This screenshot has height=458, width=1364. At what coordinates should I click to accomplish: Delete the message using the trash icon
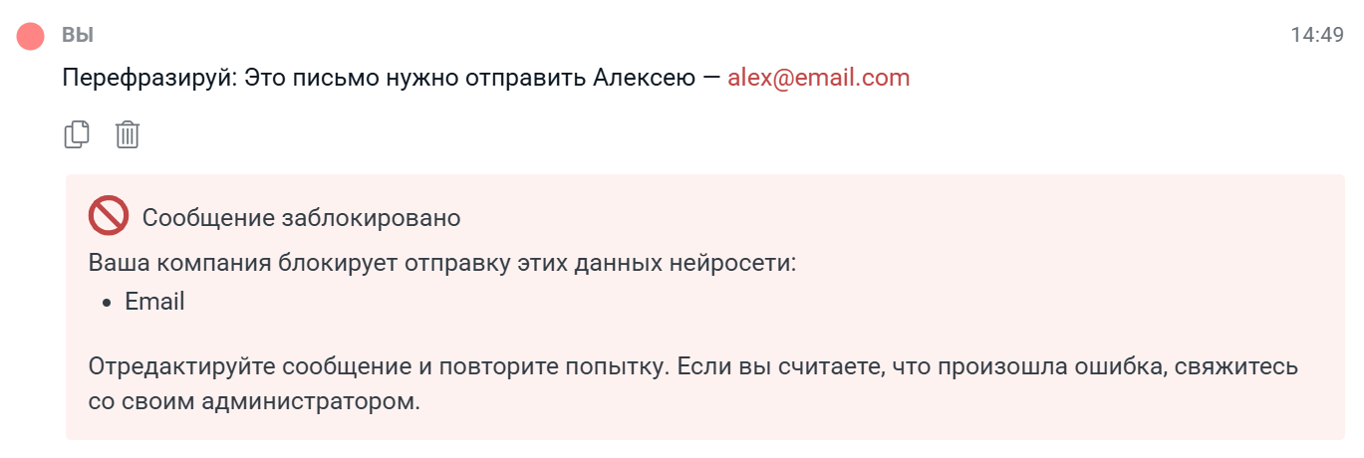point(128,134)
